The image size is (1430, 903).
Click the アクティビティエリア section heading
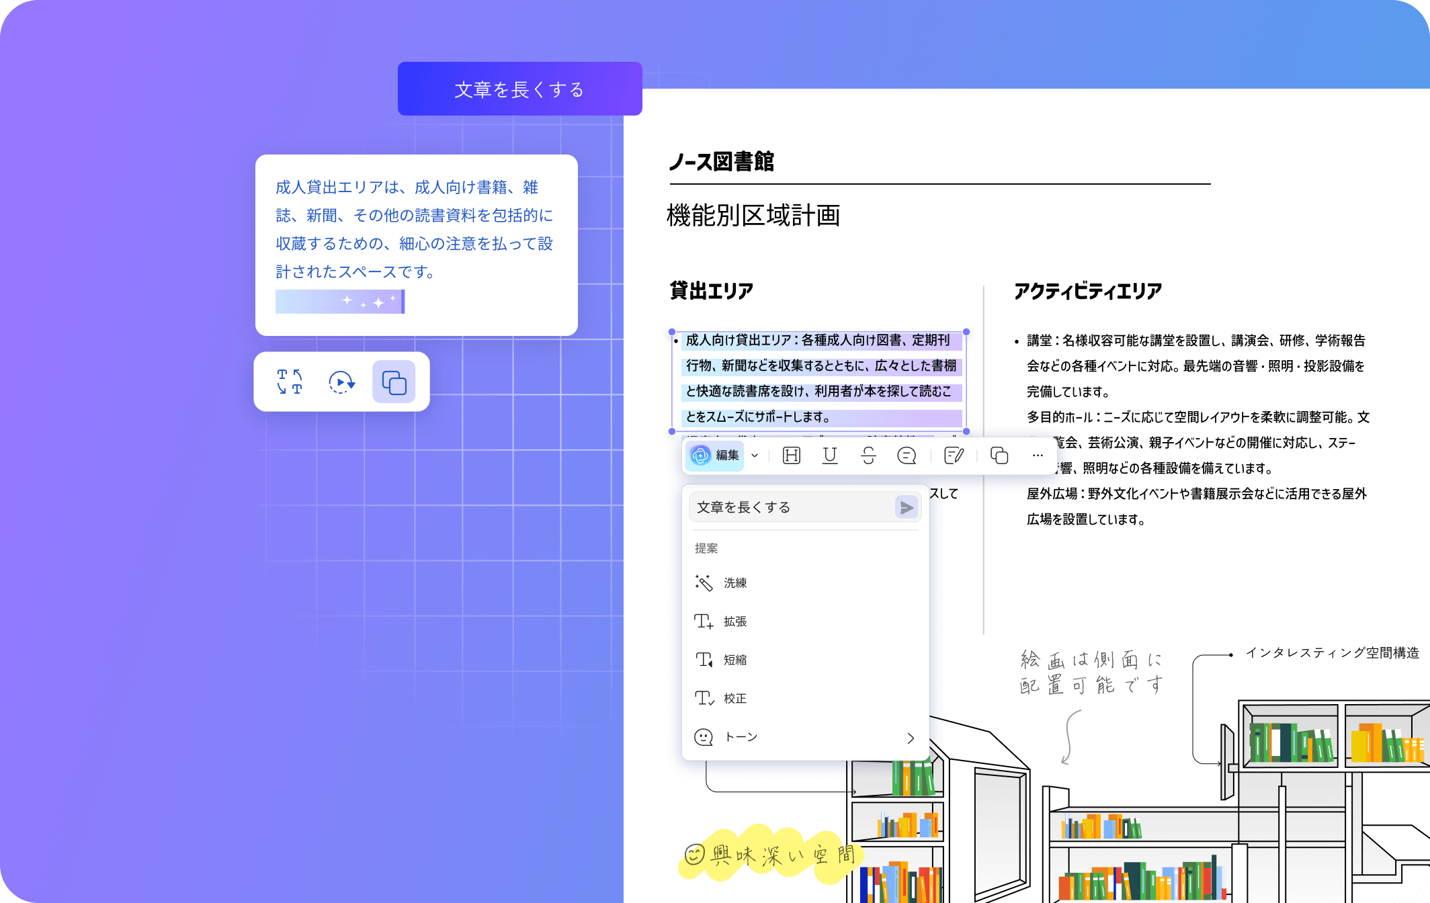pyautogui.click(x=1088, y=290)
